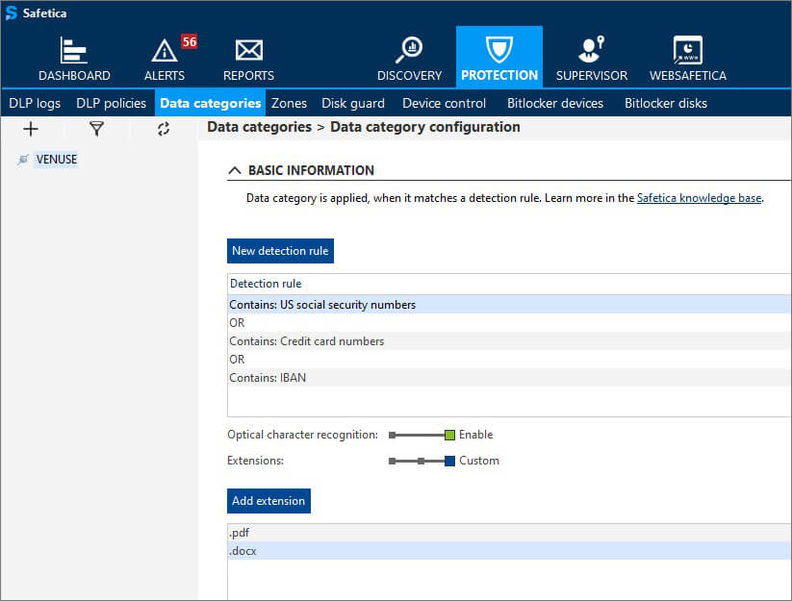
Task: Refresh the data categories list
Action: click(x=164, y=129)
